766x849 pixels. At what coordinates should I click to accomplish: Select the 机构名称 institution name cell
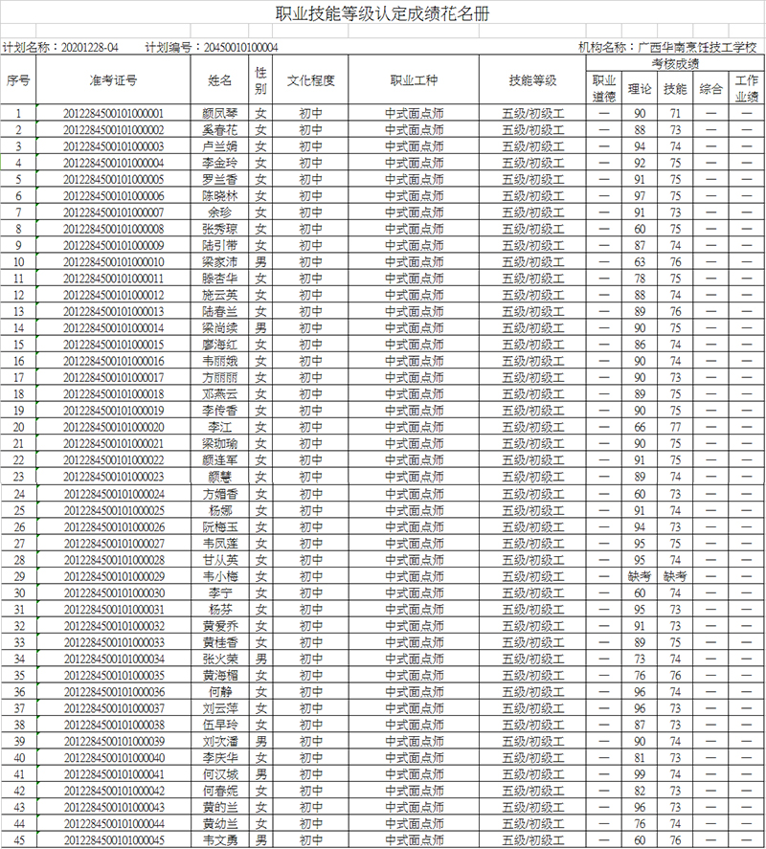667,47
